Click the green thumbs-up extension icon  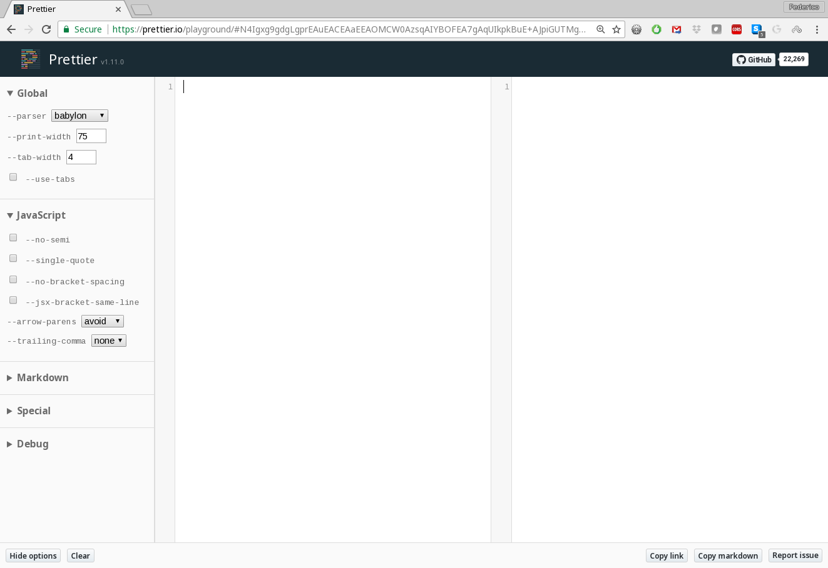point(657,29)
